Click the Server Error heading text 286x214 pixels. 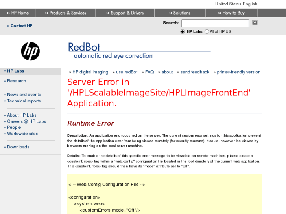point(159,93)
